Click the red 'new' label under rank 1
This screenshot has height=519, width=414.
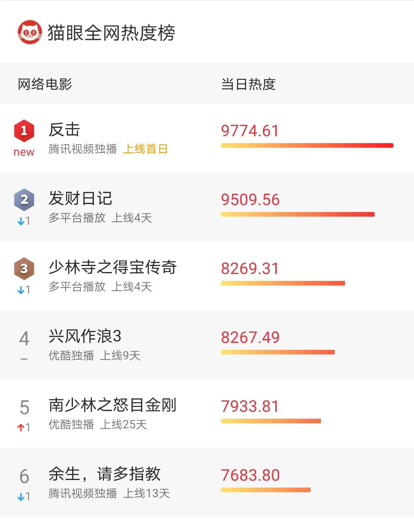click(24, 152)
